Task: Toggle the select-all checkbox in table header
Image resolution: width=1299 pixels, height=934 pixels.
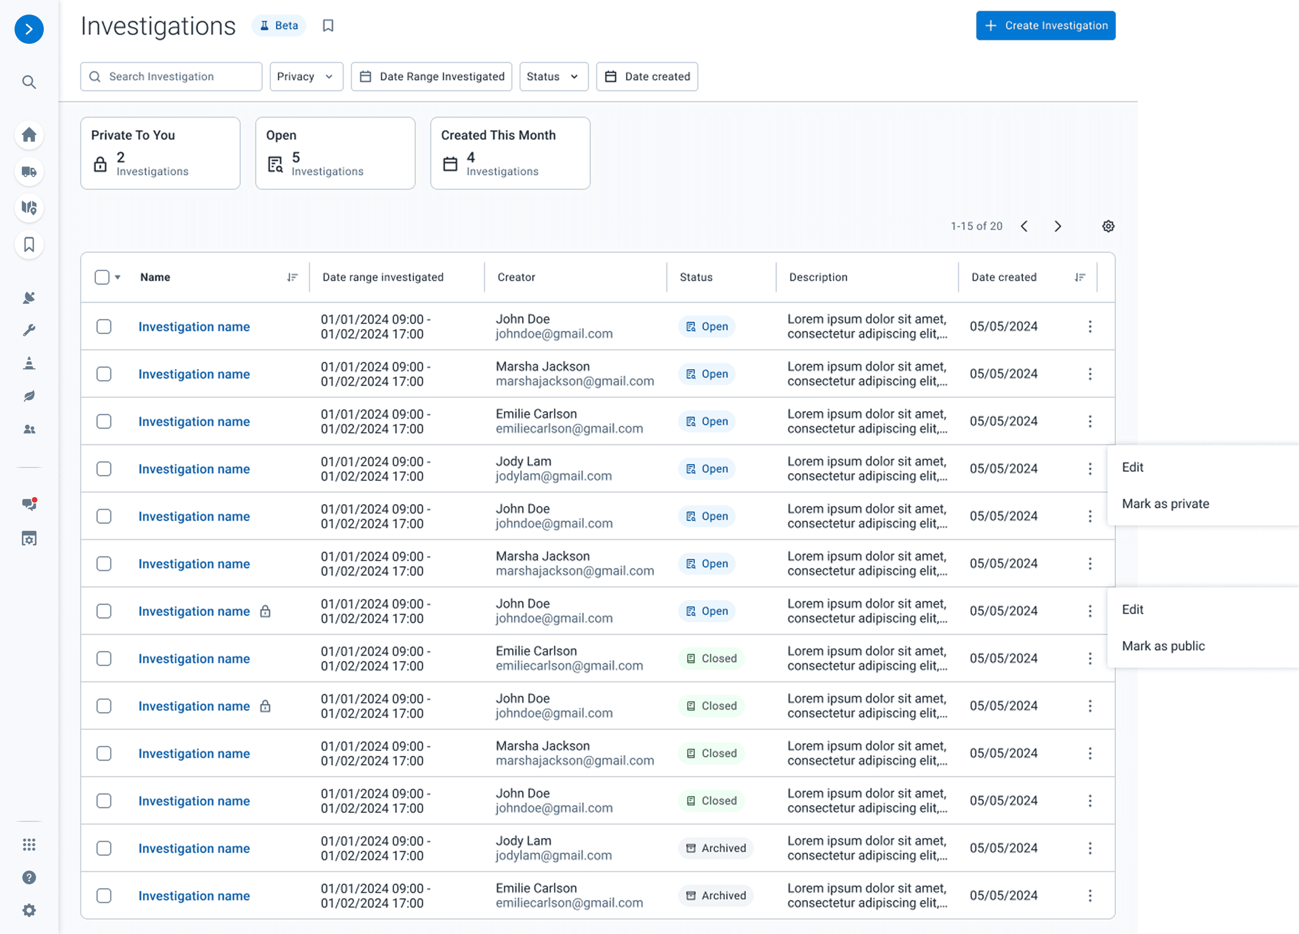Action: tap(102, 277)
